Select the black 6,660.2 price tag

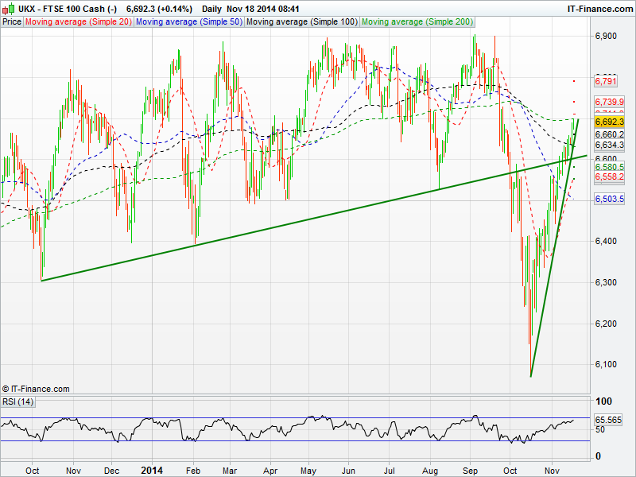[609, 135]
